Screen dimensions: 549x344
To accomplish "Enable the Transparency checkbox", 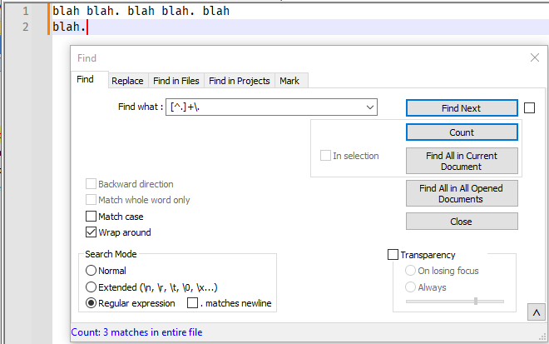I will coord(393,255).
